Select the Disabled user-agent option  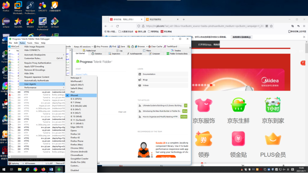81,170
